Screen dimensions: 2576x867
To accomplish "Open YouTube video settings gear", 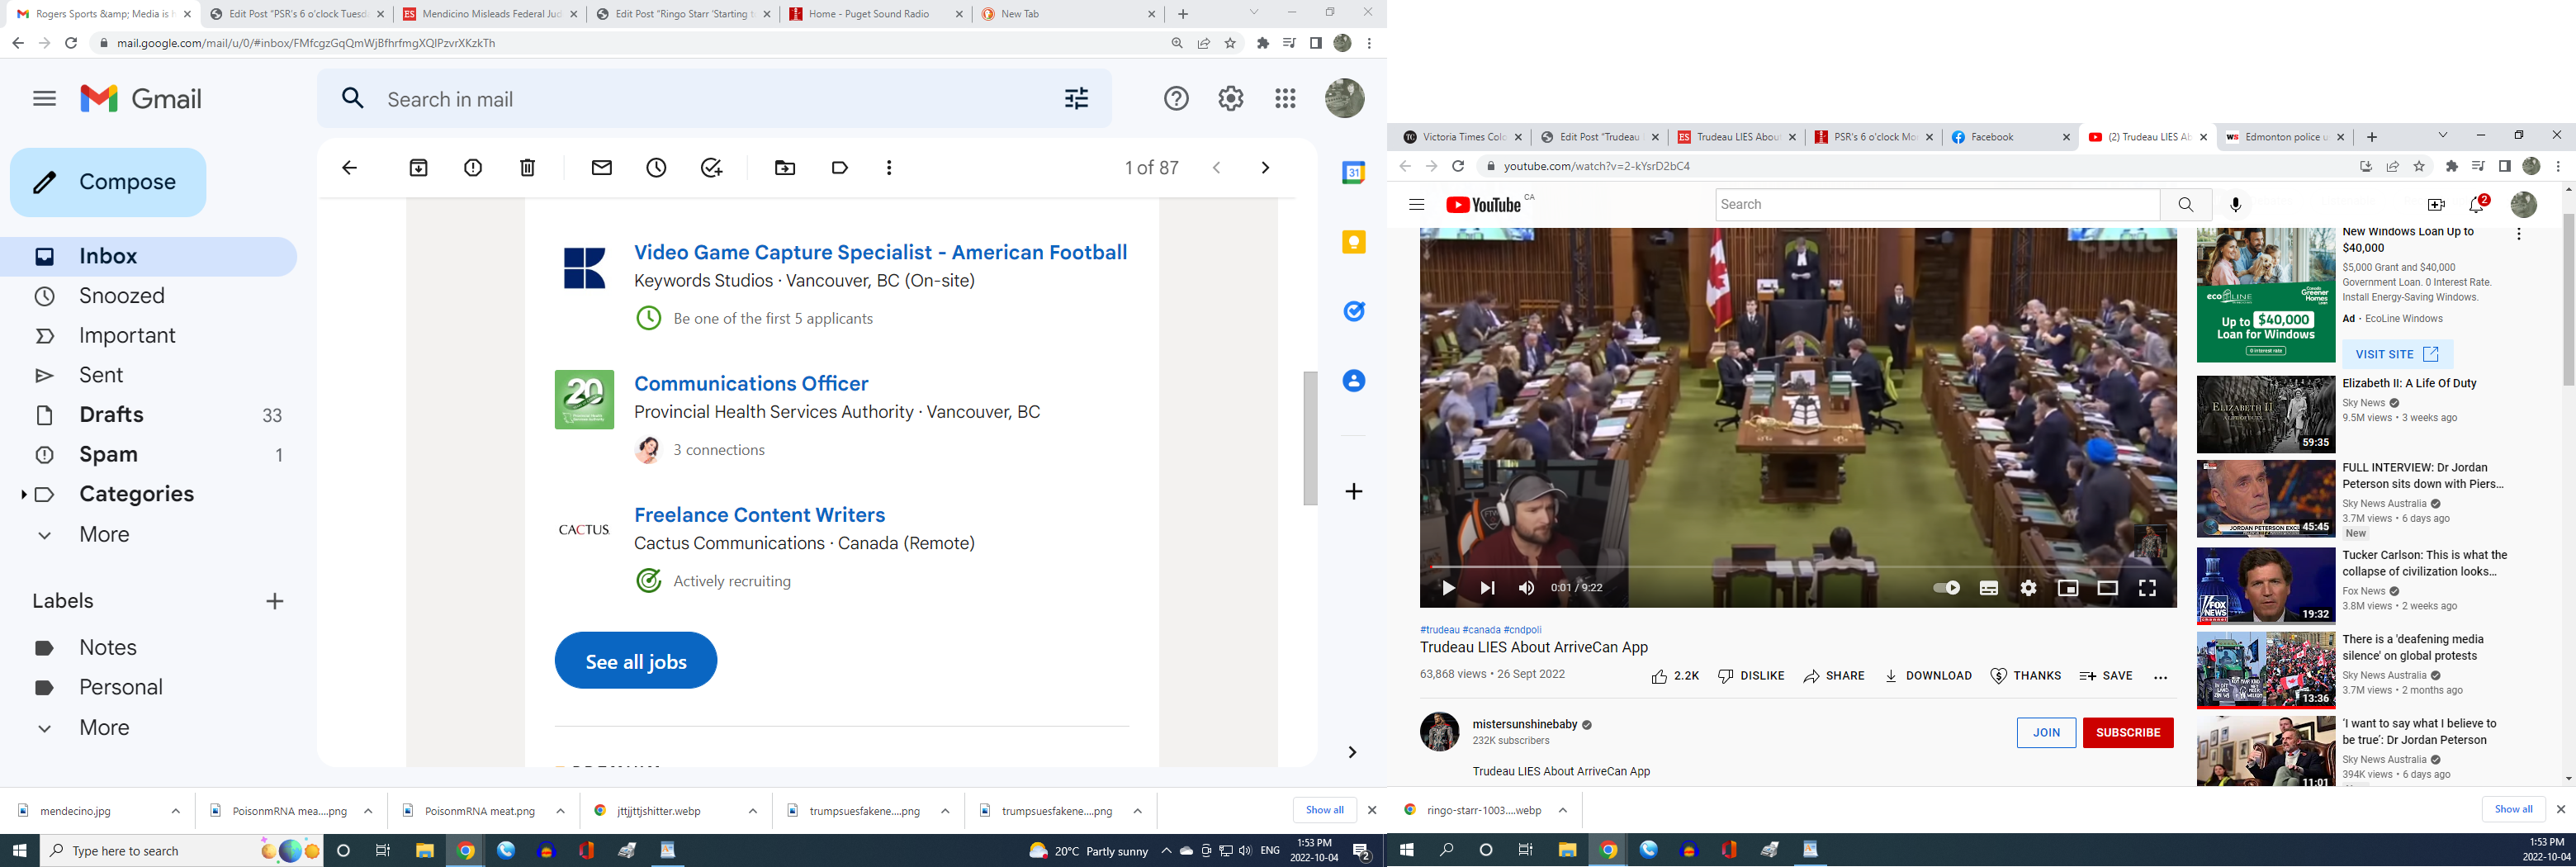I will [x=2027, y=588].
